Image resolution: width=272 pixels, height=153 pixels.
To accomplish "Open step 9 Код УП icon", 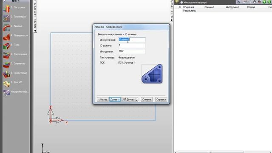I will 7,84.
